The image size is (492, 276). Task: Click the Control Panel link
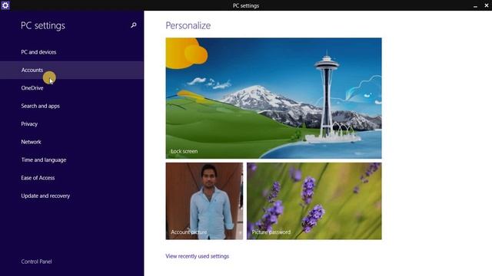36,261
